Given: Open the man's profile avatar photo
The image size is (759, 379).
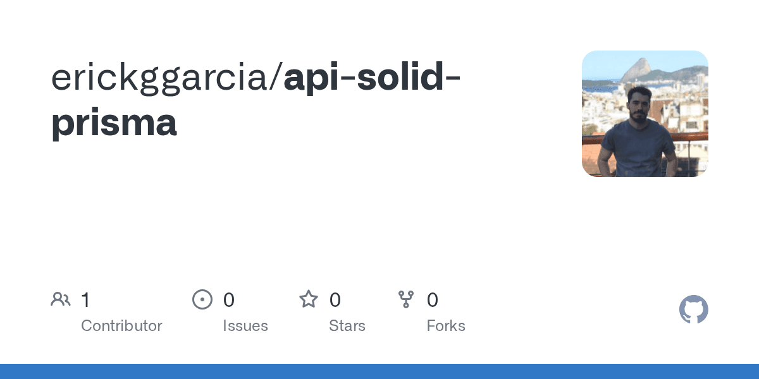Looking at the screenshot, I should (x=645, y=114).
